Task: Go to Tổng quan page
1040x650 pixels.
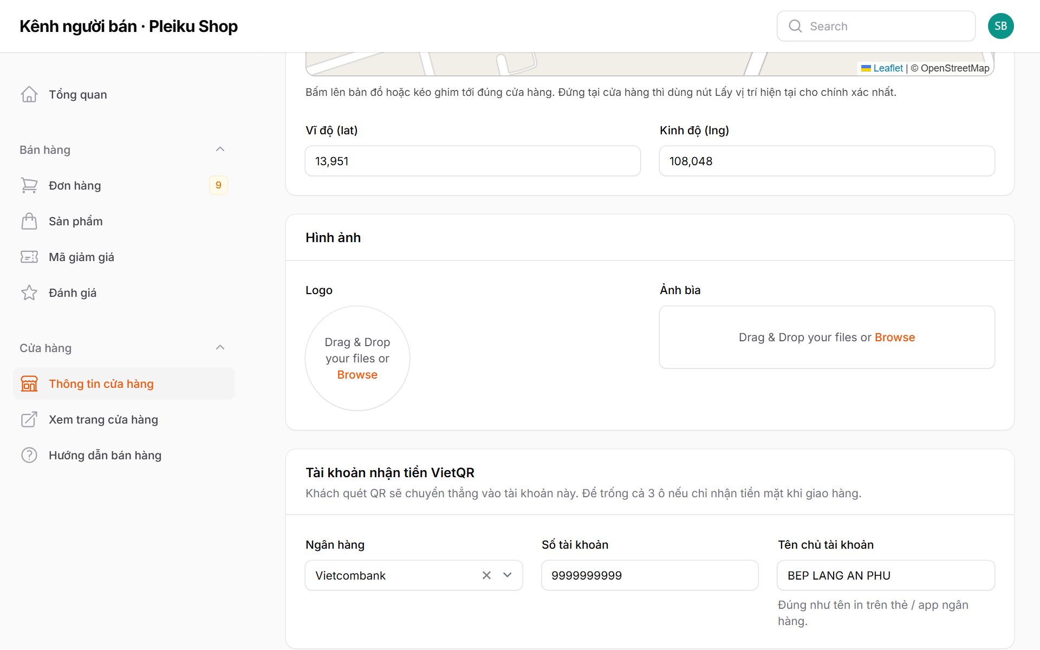Action: point(124,94)
